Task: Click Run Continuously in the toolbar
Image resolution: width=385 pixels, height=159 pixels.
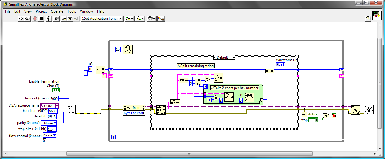Action: pyautogui.click(x=27, y=18)
